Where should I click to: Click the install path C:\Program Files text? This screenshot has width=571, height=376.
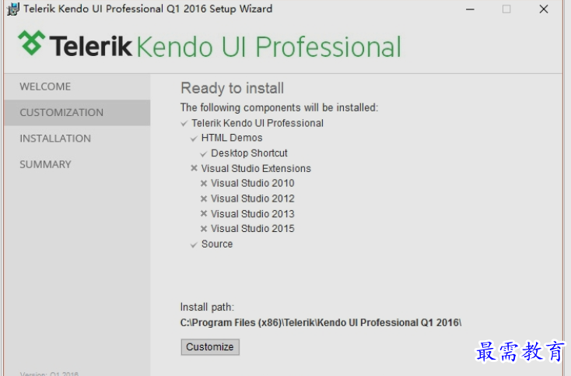tap(321, 323)
